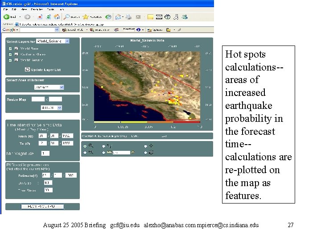
Task: Click the running figures Messenger icon
Action: pyautogui.click(x=176, y=17)
